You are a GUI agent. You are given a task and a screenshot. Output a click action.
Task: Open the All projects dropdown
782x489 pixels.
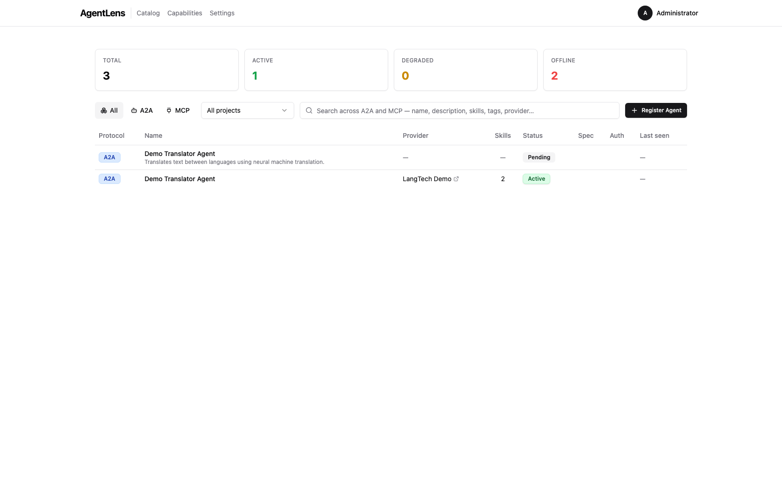[247, 110]
